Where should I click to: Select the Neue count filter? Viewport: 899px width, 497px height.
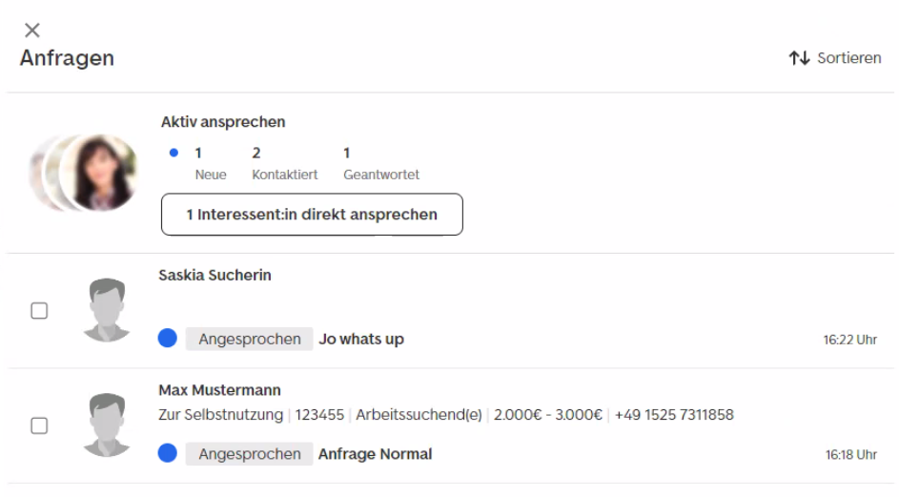pyautogui.click(x=211, y=163)
